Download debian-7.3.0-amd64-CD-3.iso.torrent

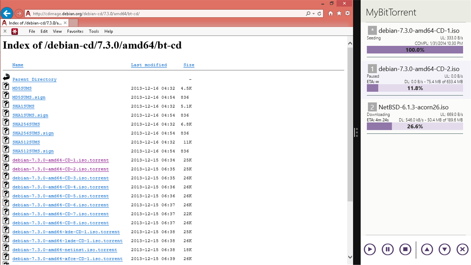61,178
